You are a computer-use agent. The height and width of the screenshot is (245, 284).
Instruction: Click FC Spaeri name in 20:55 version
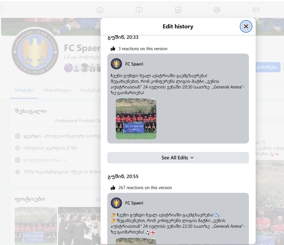pyautogui.click(x=134, y=203)
